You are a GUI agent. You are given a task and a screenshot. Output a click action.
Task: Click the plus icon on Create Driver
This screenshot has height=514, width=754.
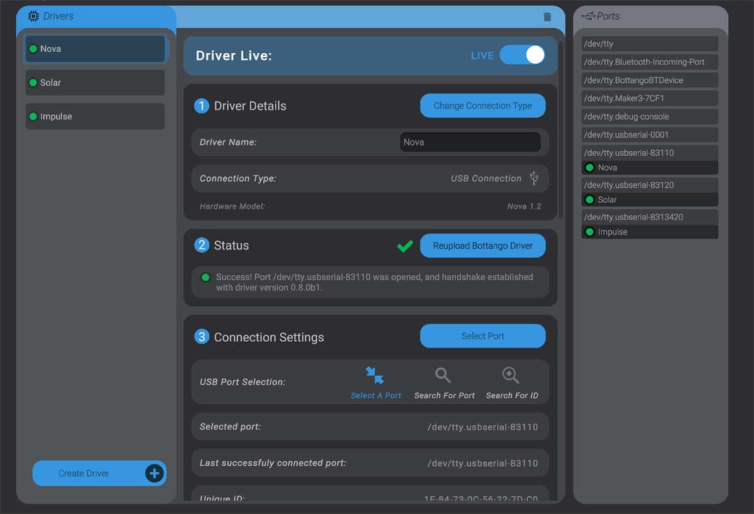coord(155,473)
